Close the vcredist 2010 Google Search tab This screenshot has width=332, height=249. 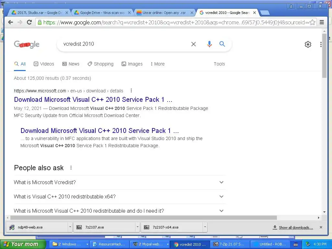[x=255, y=13]
